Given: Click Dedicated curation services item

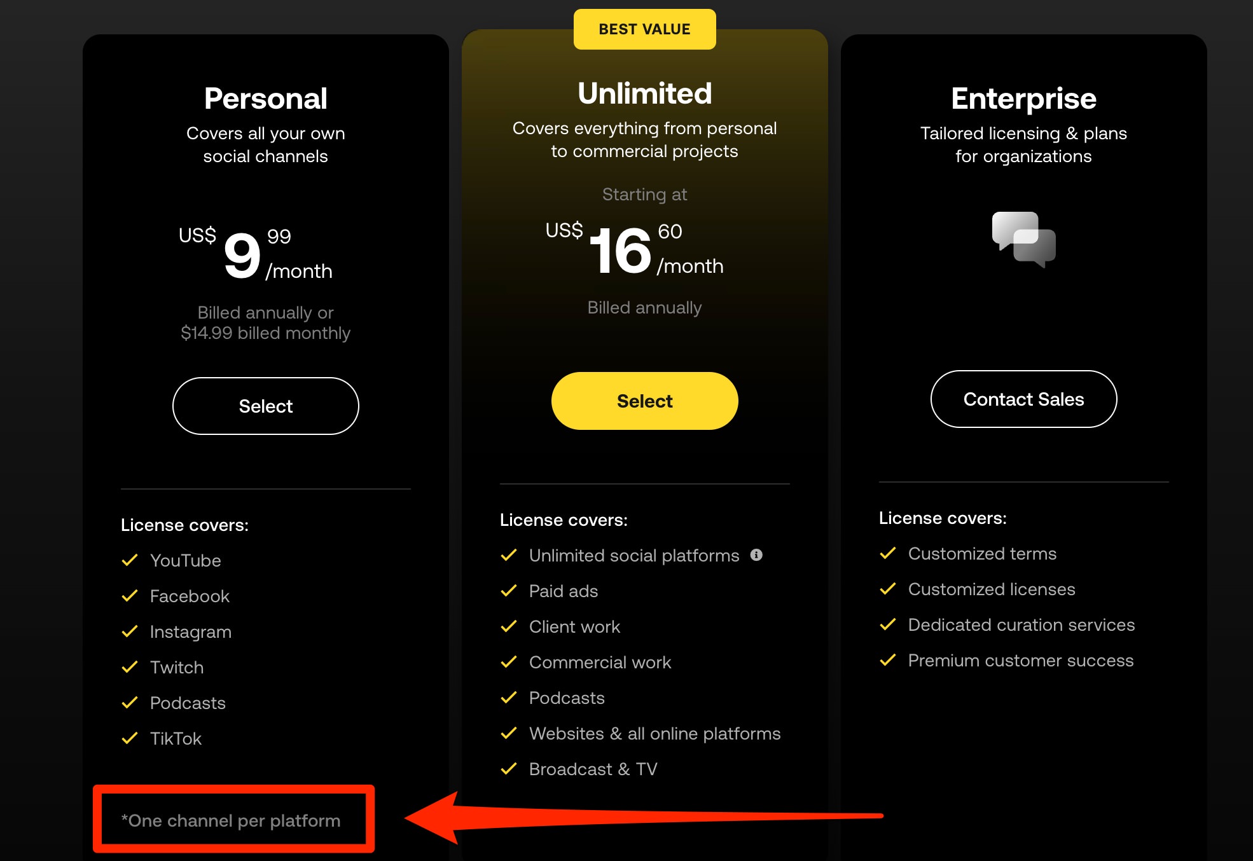Looking at the screenshot, I should pyautogui.click(x=1021, y=624).
